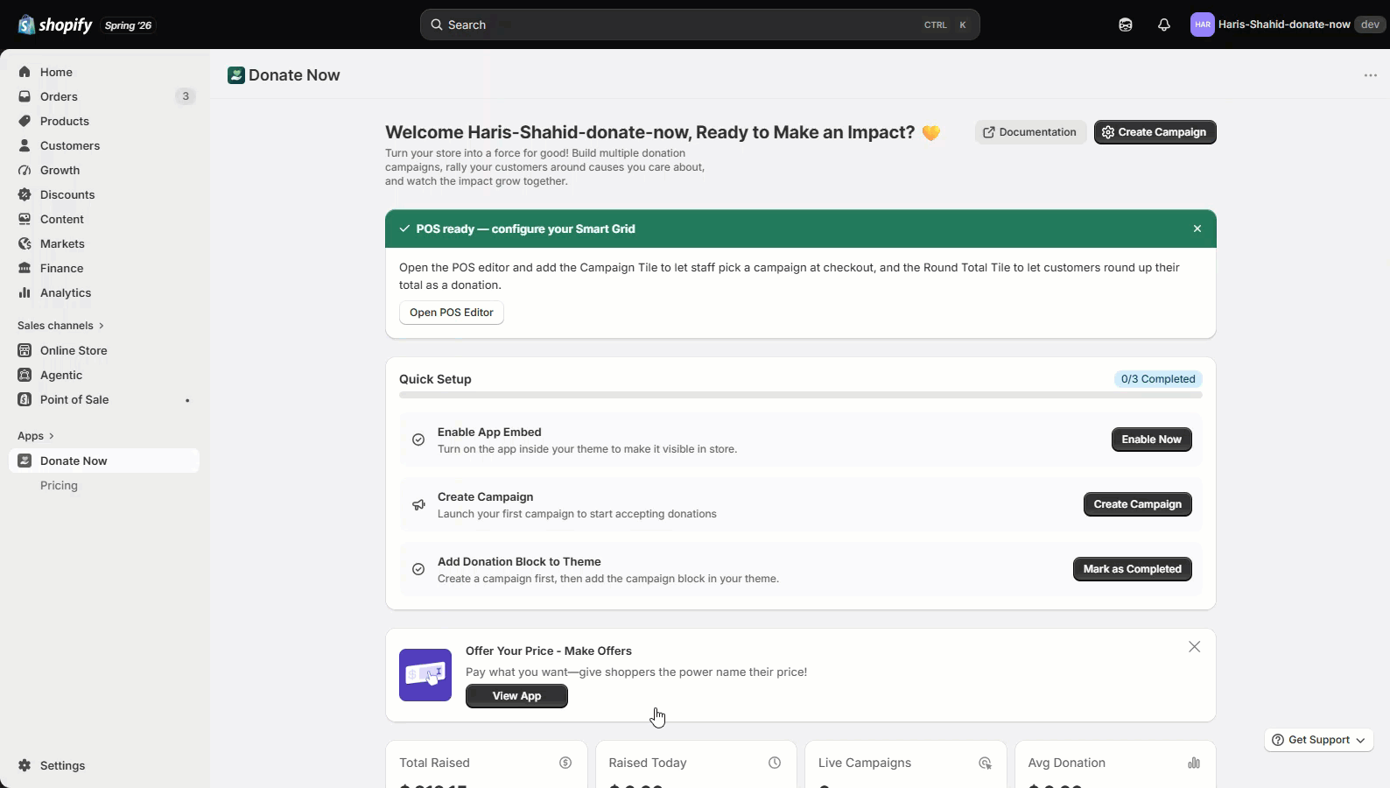The width and height of the screenshot is (1390, 788).
Task: Click the Home icon in the sidebar
Action: click(25, 72)
